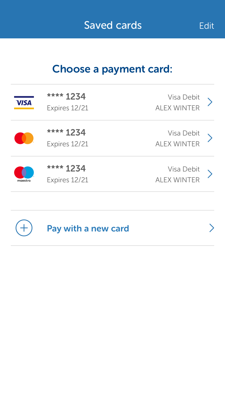Screen dimensions: 225x400
Task: Open the Visa card row chevron
Action: pyautogui.click(x=210, y=102)
